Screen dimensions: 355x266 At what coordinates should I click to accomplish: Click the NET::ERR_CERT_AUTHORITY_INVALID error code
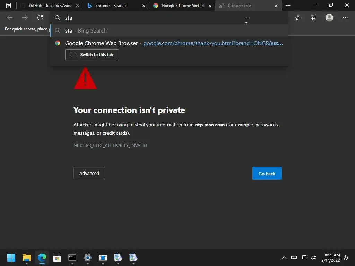click(x=110, y=145)
